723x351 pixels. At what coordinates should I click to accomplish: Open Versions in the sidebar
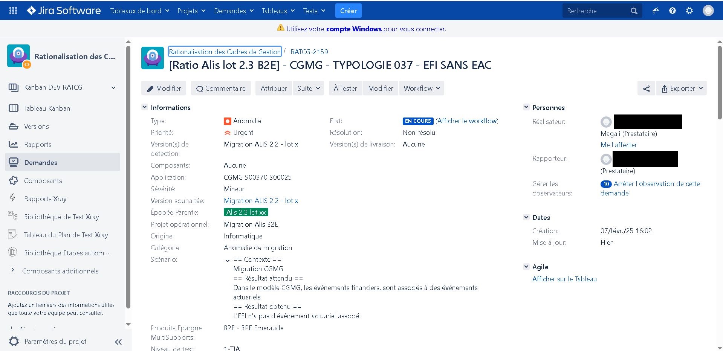point(63,127)
